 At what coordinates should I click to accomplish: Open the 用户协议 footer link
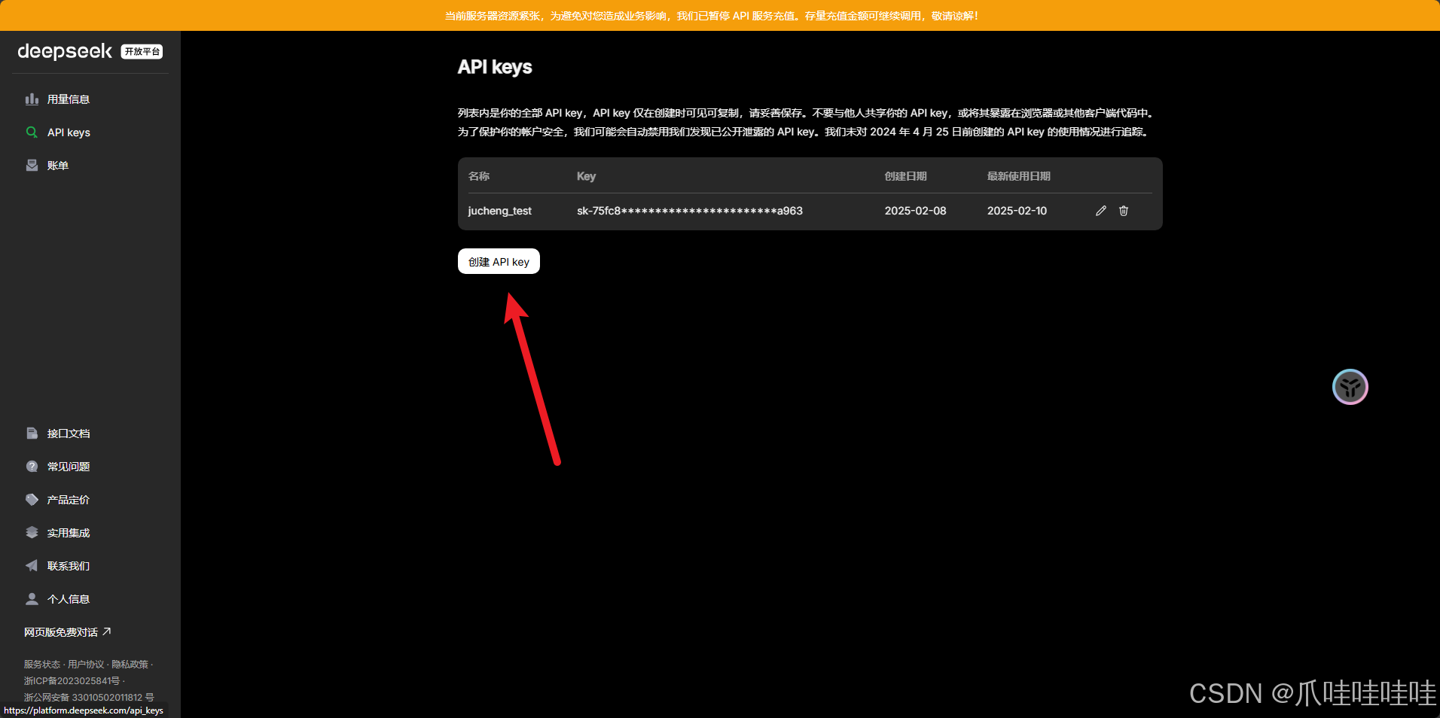point(86,665)
